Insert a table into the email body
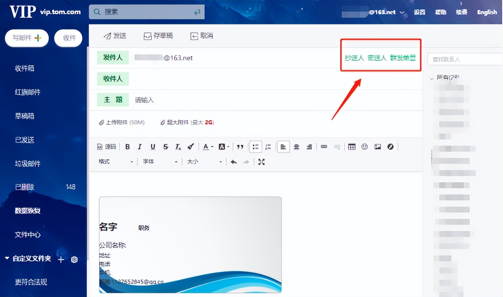Screen dimensions: 503x297 [351, 146]
